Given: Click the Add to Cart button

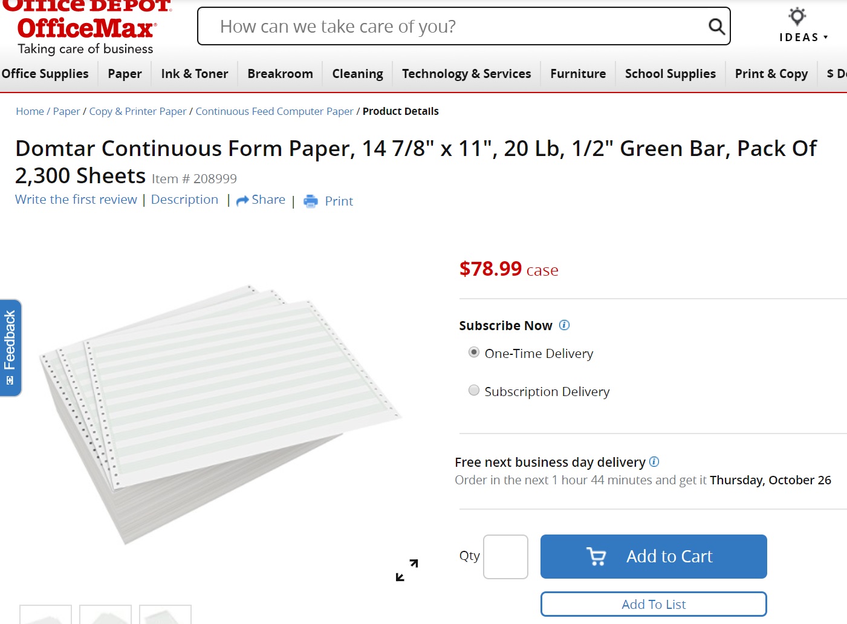Looking at the screenshot, I should tap(654, 556).
